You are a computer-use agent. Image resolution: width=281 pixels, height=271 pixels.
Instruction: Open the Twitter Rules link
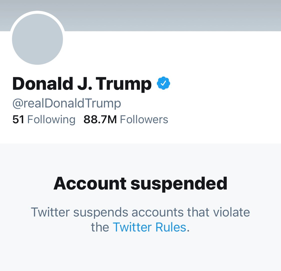click(149, 227)
